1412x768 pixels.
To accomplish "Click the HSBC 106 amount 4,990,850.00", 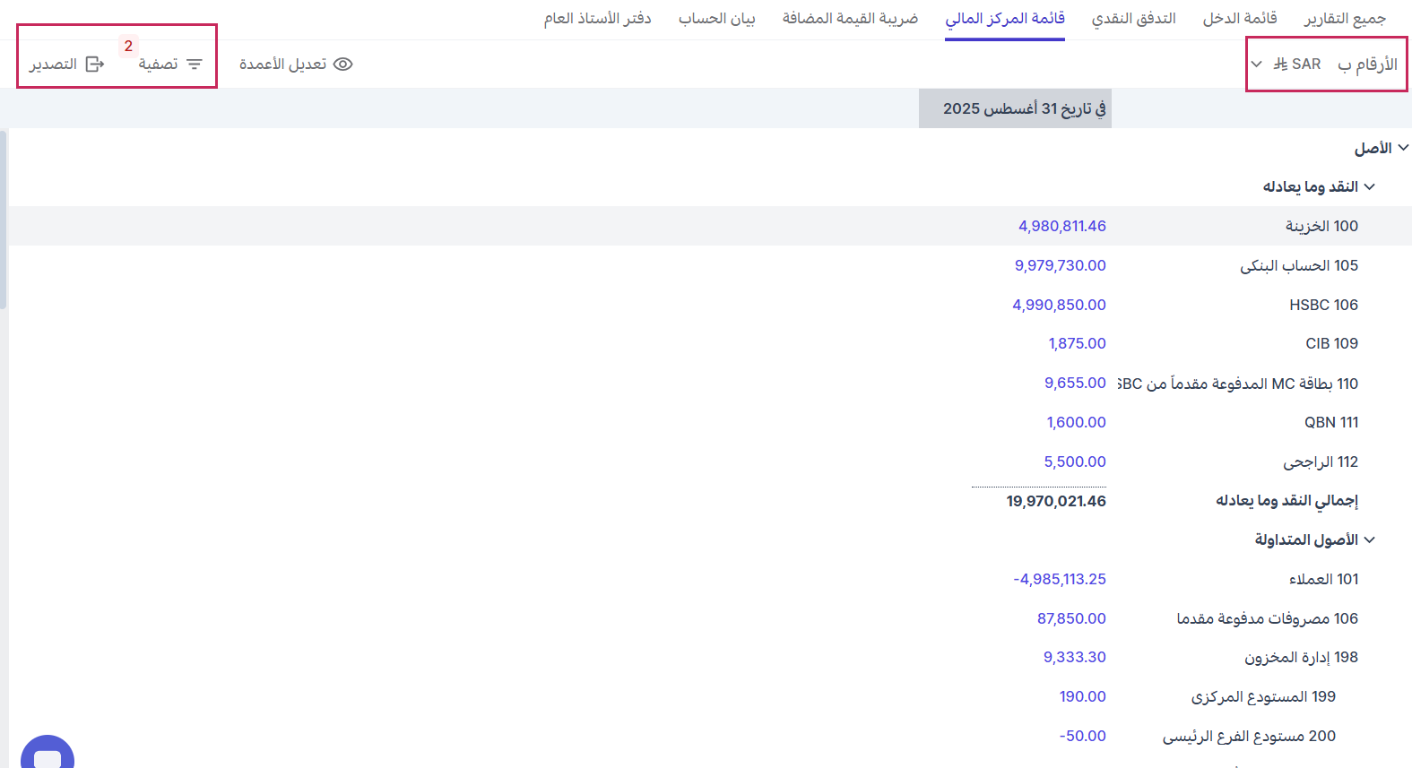I will tap(1059, 305).
